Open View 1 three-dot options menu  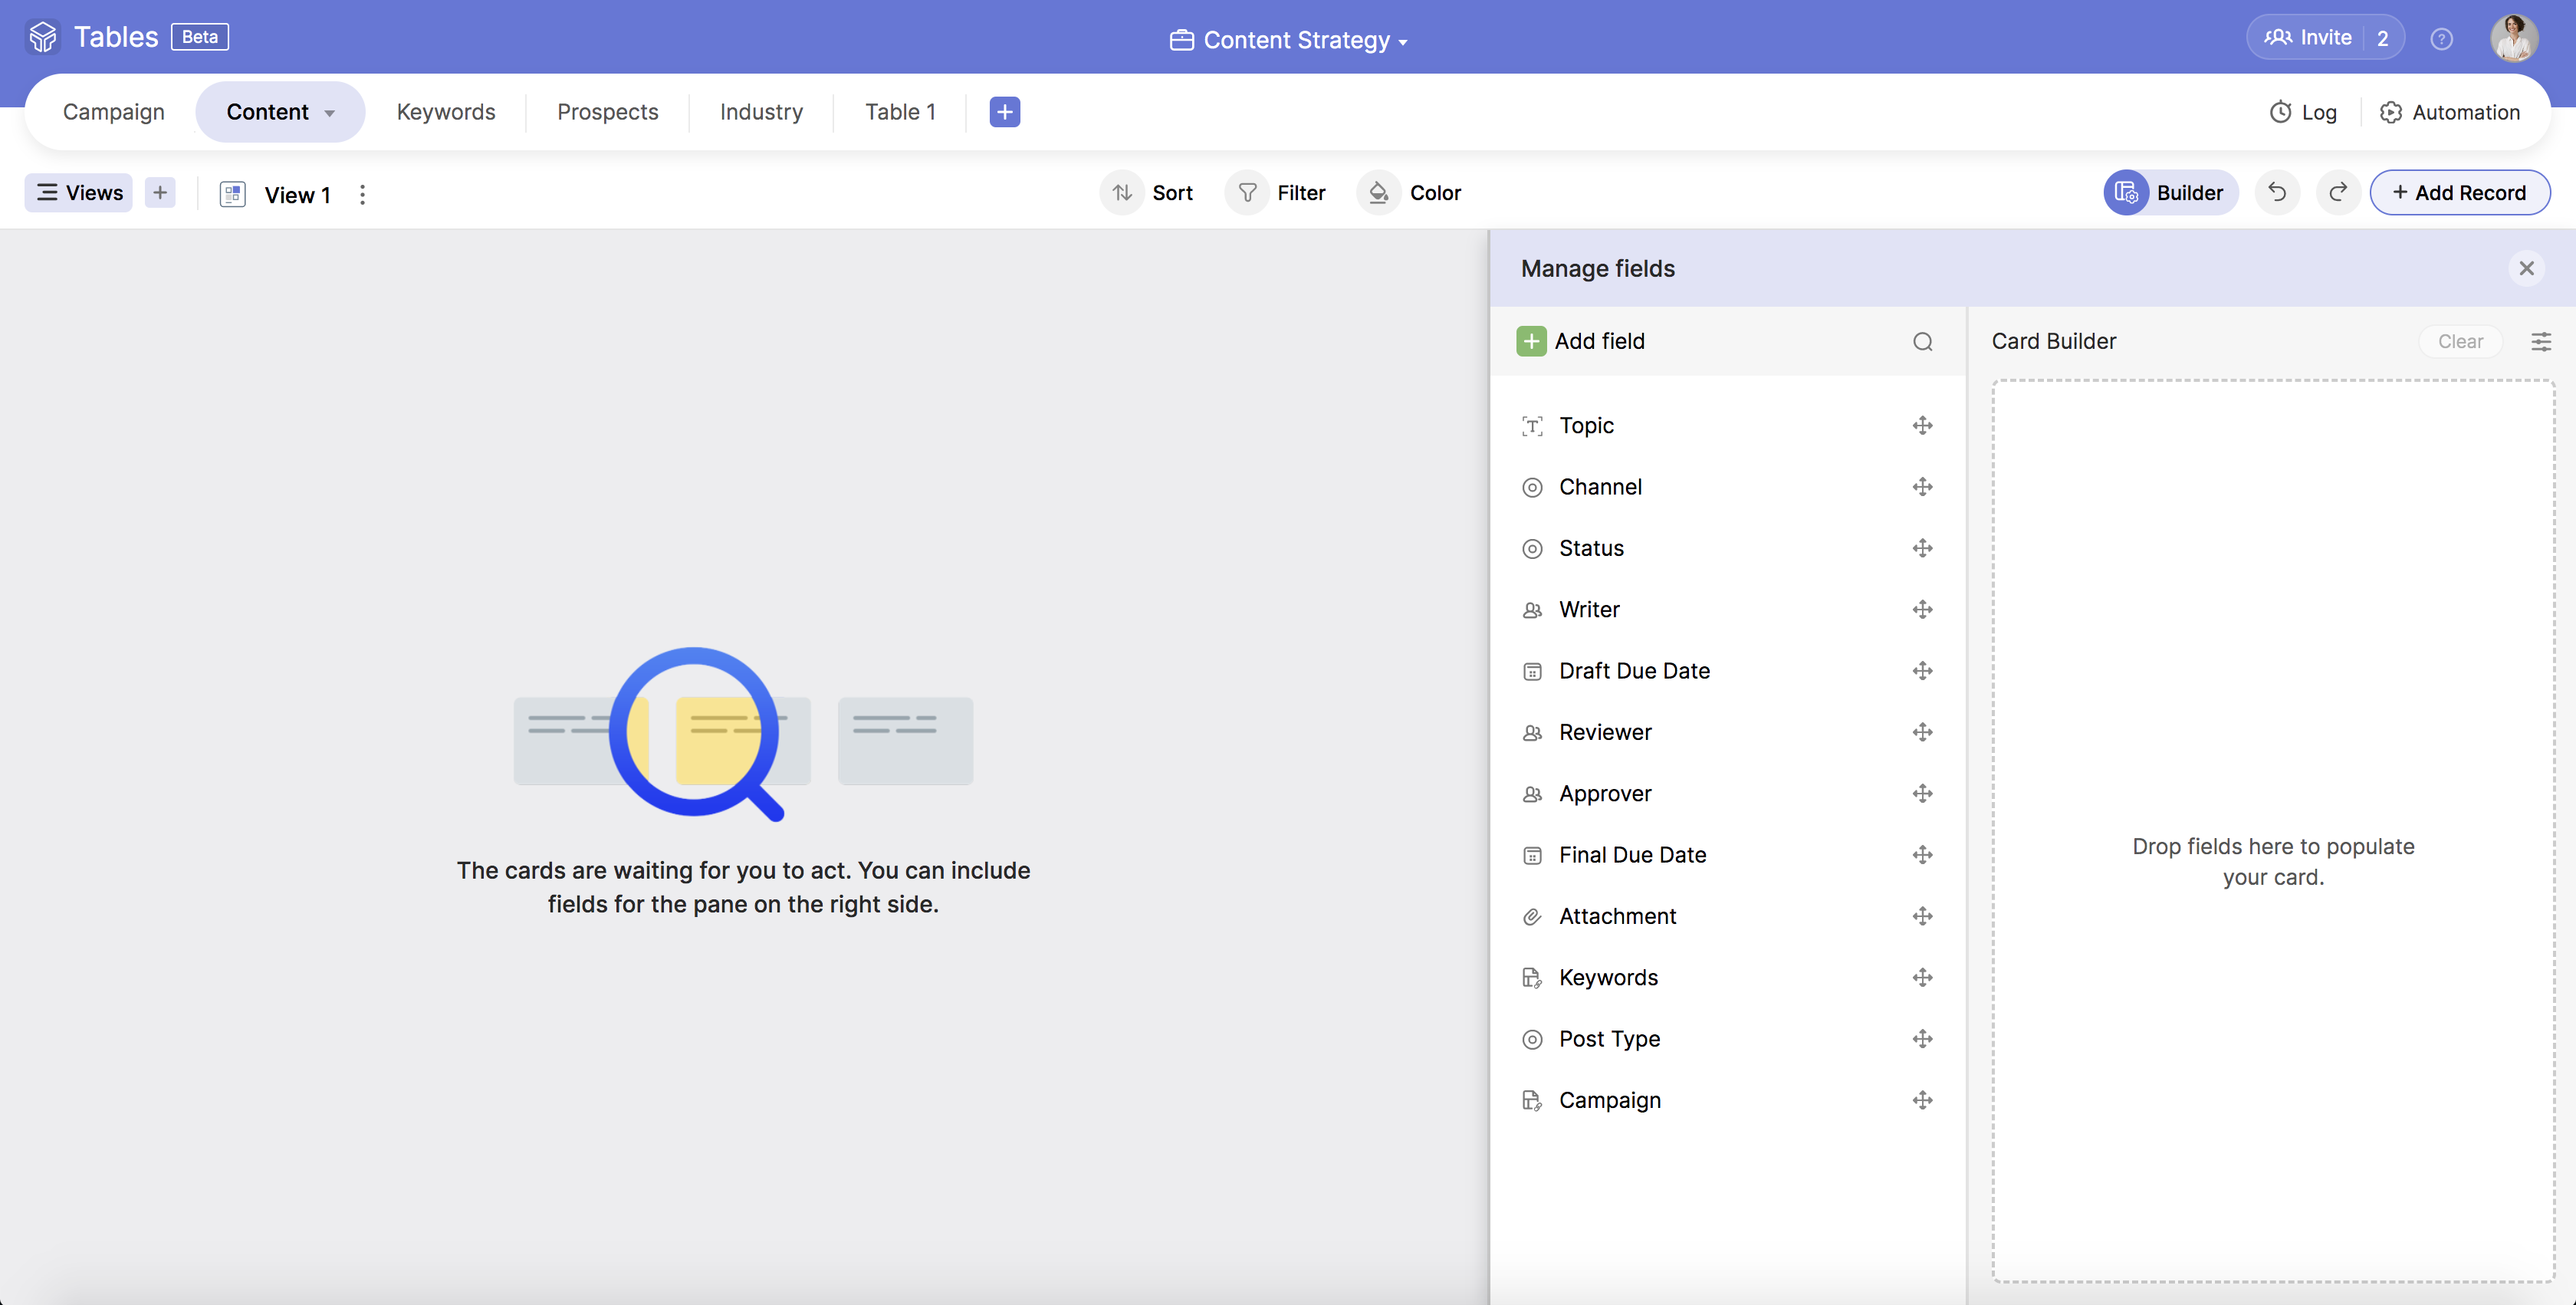click(362, 195)
